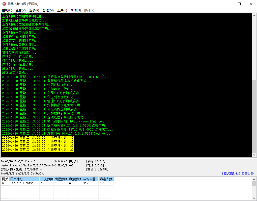Open the 插件(Z) menu

tap(89, 10)
